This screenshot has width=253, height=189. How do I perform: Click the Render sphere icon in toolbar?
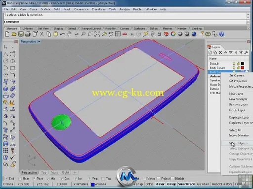(x=194, y=34)
